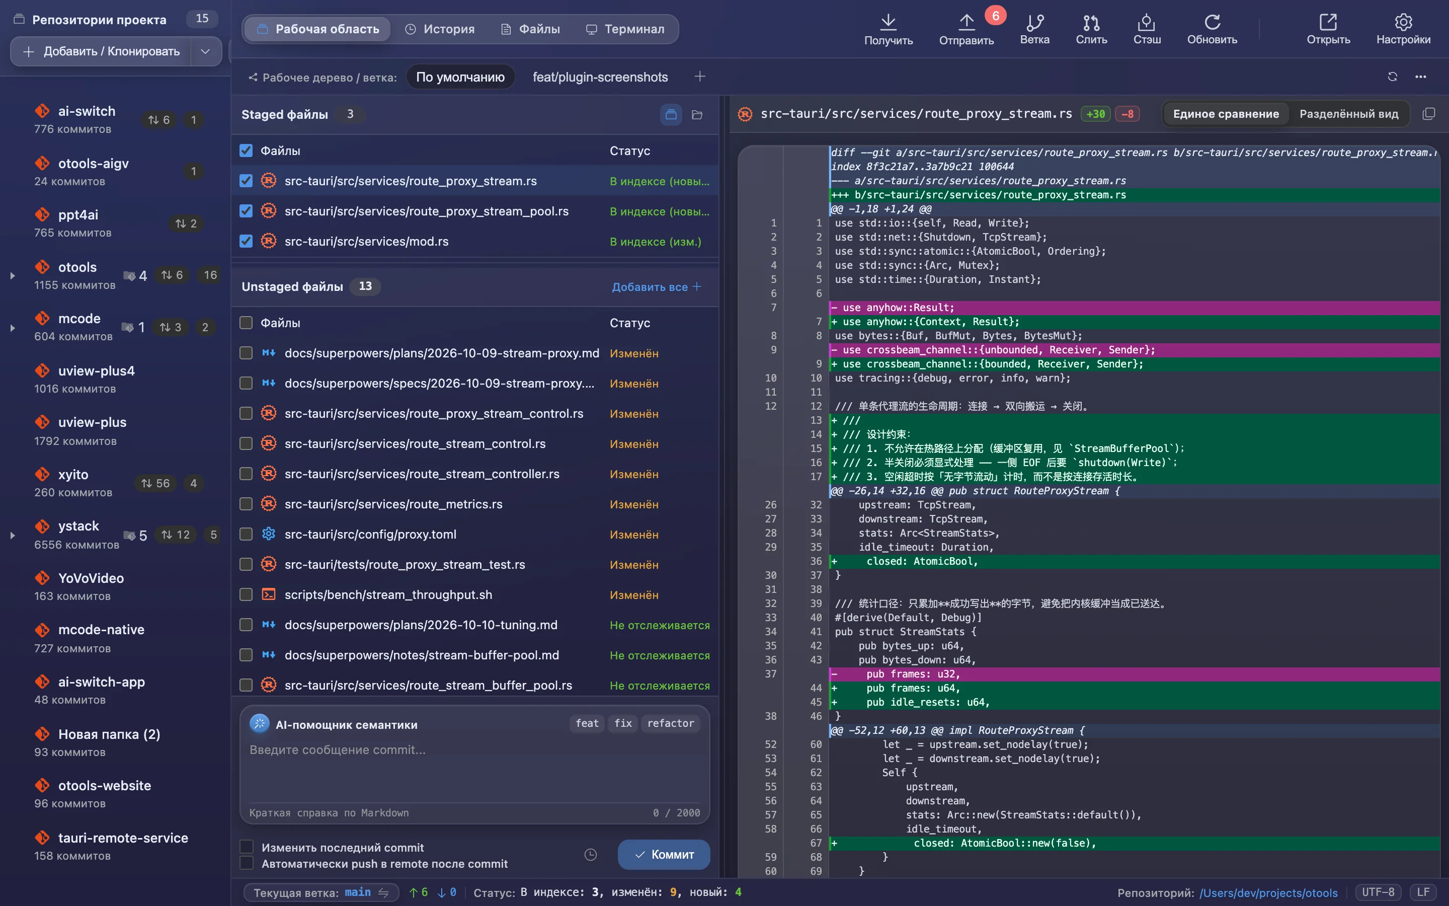Enable Изменить последний commit checkbox
Image resolution: width=1449 pixels, height=906 pixels.
point(246,847)
